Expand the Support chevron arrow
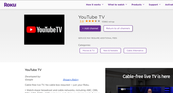Viewport: 173px width, 93px height. tap(160, 4)
